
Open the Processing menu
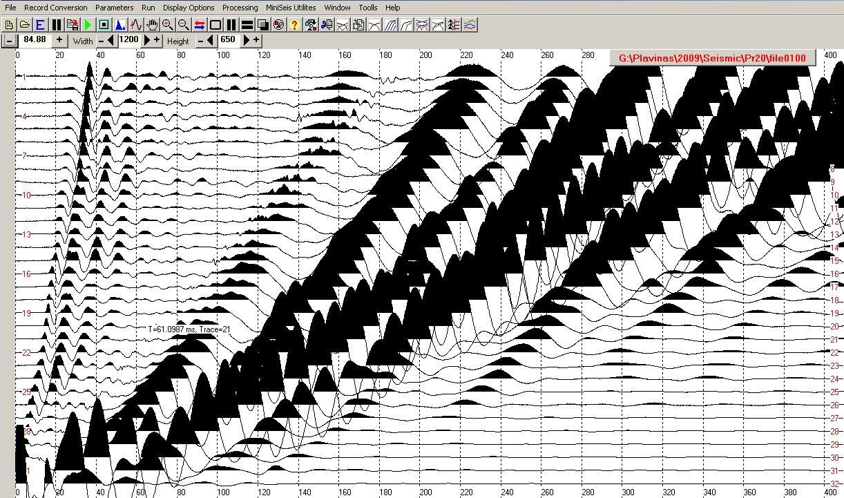coord(240,8)
